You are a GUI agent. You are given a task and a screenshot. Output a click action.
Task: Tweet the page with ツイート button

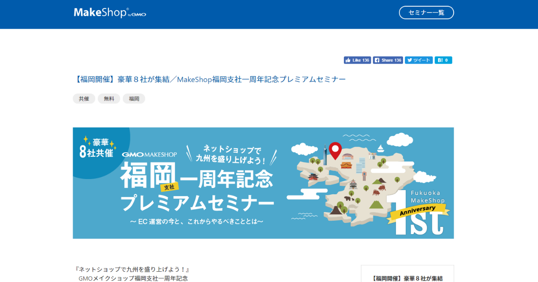(419, 60)
